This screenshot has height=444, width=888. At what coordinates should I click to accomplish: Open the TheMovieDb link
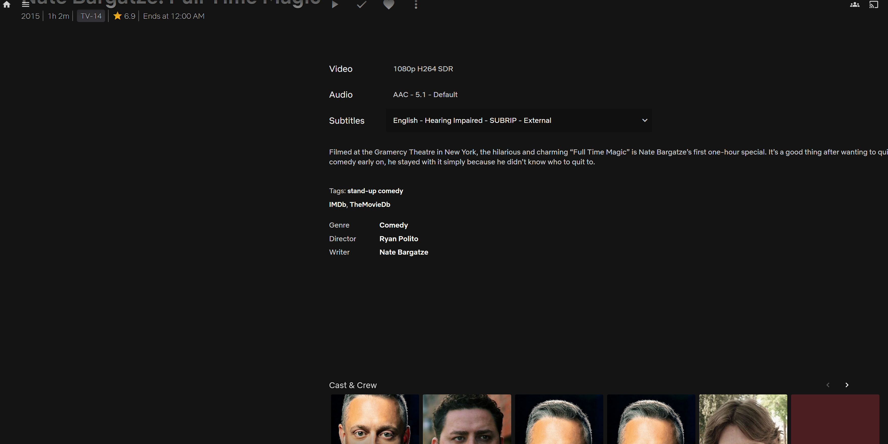(x=369, y=204)
